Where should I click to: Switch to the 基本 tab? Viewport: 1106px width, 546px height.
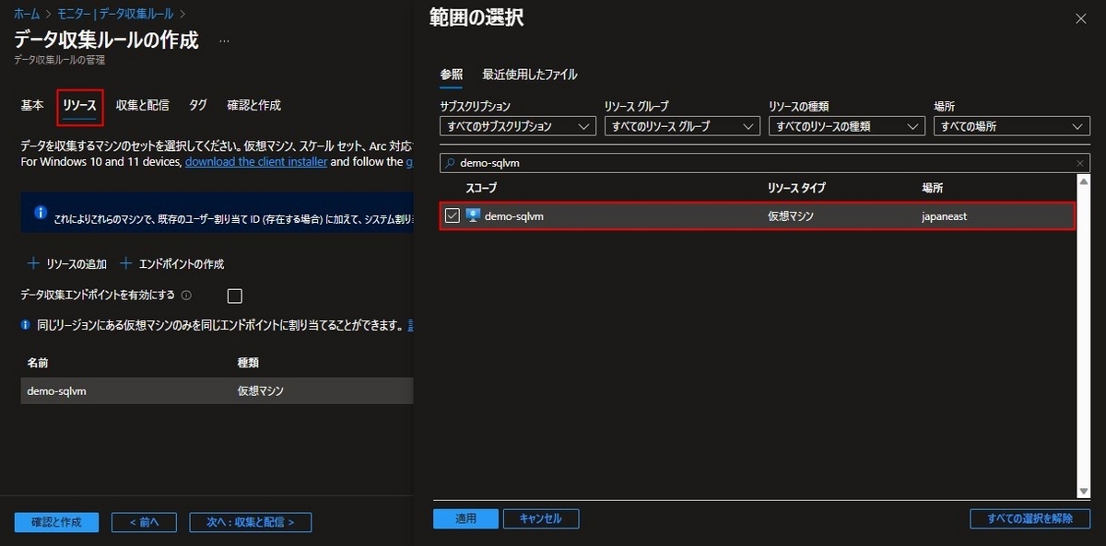[x=32, y=105]
